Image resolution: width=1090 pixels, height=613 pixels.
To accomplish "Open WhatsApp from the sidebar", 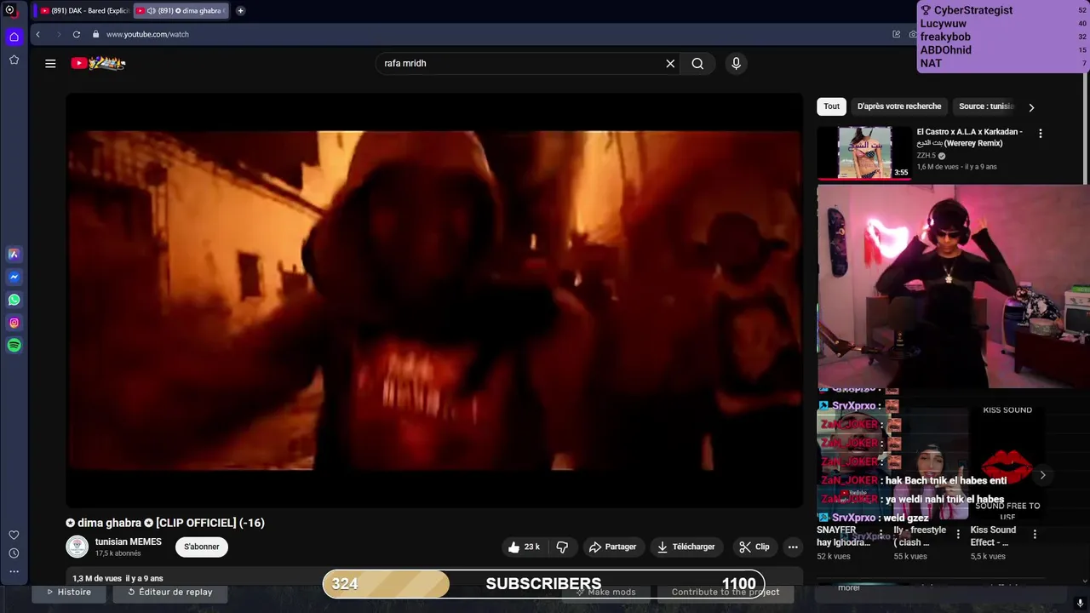I will click(x=14, y=300).
